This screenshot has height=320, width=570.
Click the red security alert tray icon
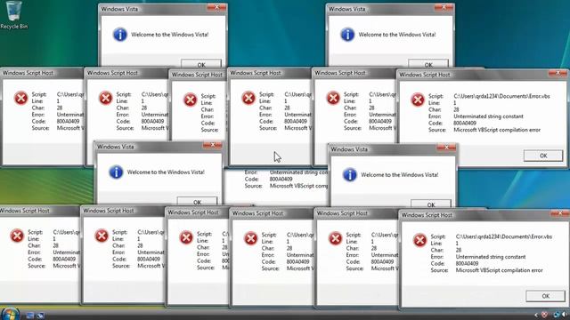coord(544,315)
